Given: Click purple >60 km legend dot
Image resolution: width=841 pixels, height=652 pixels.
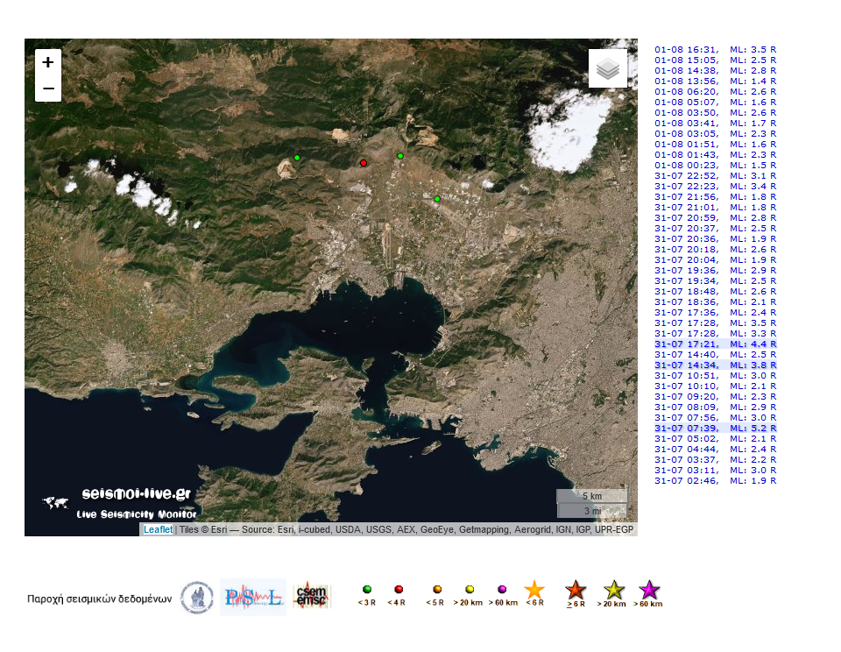Looking at the screenshot, I should [x=502, y=589].
